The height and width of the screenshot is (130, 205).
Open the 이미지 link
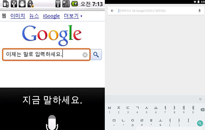tap(18, 16)
